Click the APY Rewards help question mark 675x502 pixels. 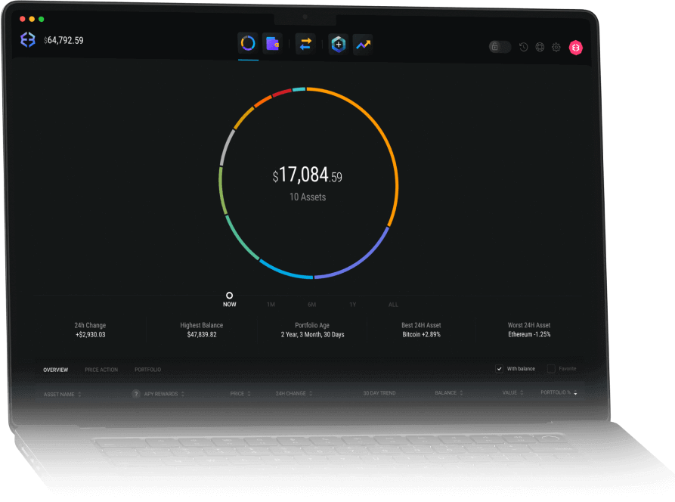[x=137, y=393]
